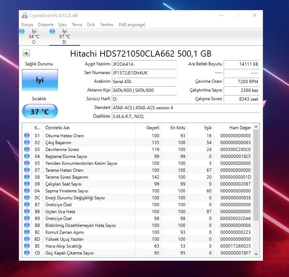This screenshot has height=277, width=289.
Task: Click the status icon for Başlama/Durma Sayısı
Action: (27, 156)
